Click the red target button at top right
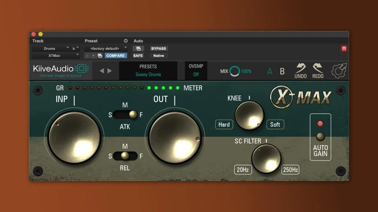 tap(344, 49)
